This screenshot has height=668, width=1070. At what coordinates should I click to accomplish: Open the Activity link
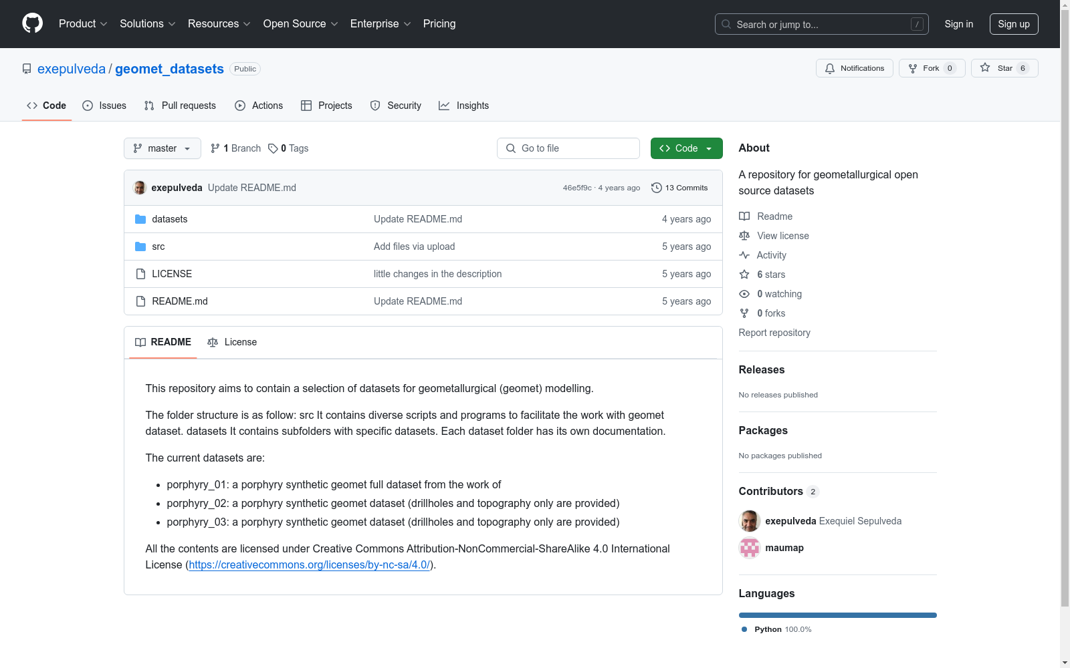(x=763, y=255)
